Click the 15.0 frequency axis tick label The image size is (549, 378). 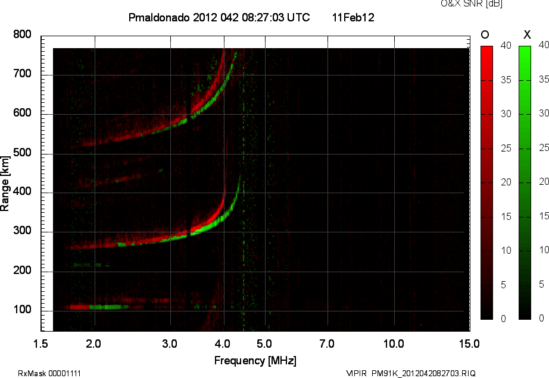point(469,344)
